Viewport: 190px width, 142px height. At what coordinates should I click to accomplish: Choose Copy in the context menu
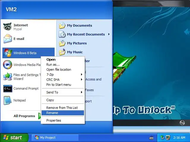coord(63,100)
